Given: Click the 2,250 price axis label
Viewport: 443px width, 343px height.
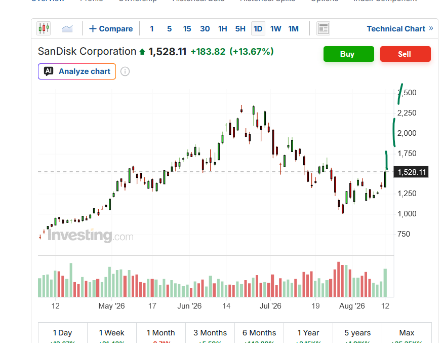Looking at the screenshot, I should [407, 113].
